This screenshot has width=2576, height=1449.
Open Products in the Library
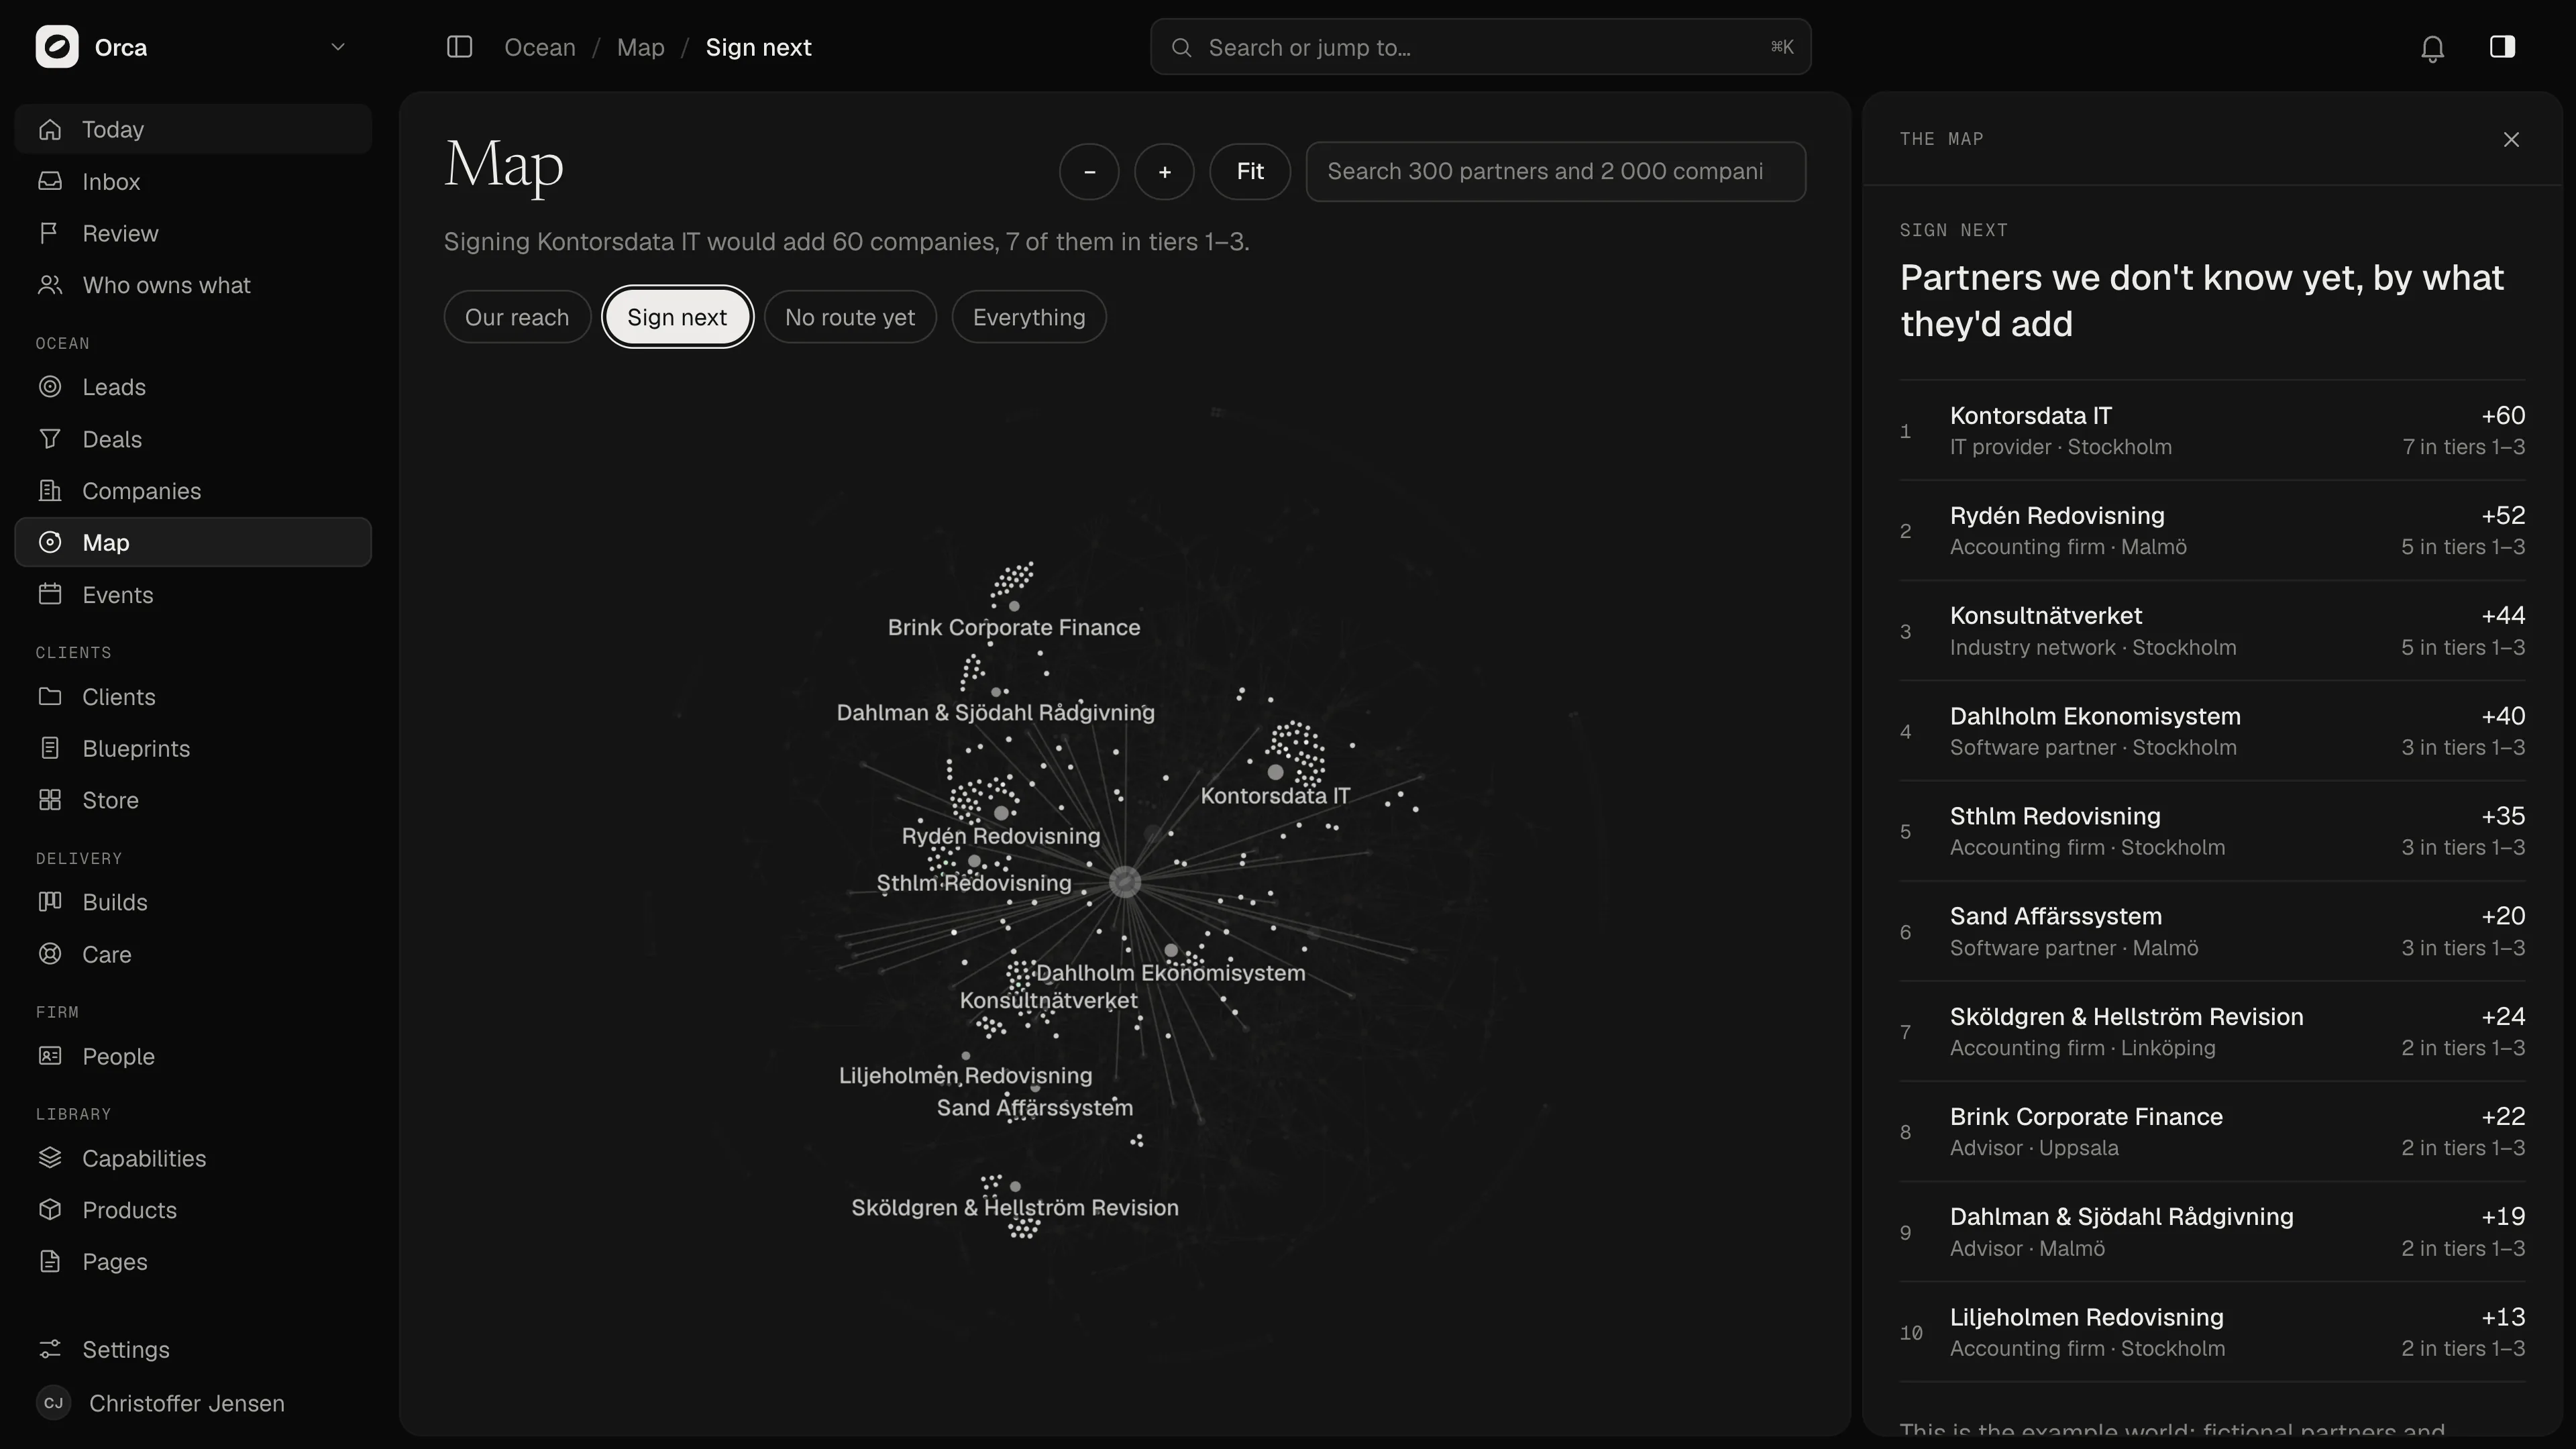193,1210
